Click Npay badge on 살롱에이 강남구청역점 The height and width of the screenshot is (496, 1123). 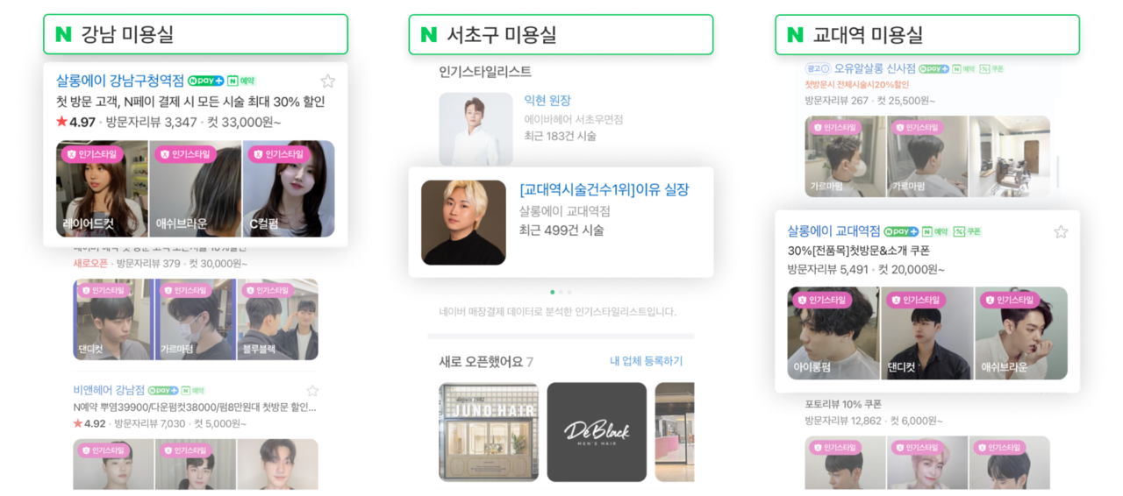coord(205,81)
